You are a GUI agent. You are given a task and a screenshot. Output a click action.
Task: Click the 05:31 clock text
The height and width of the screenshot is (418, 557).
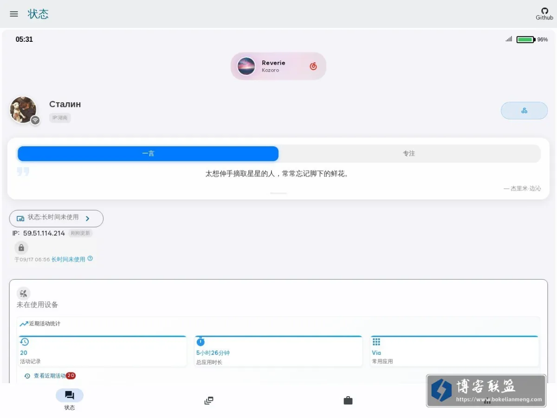point(24,39)
